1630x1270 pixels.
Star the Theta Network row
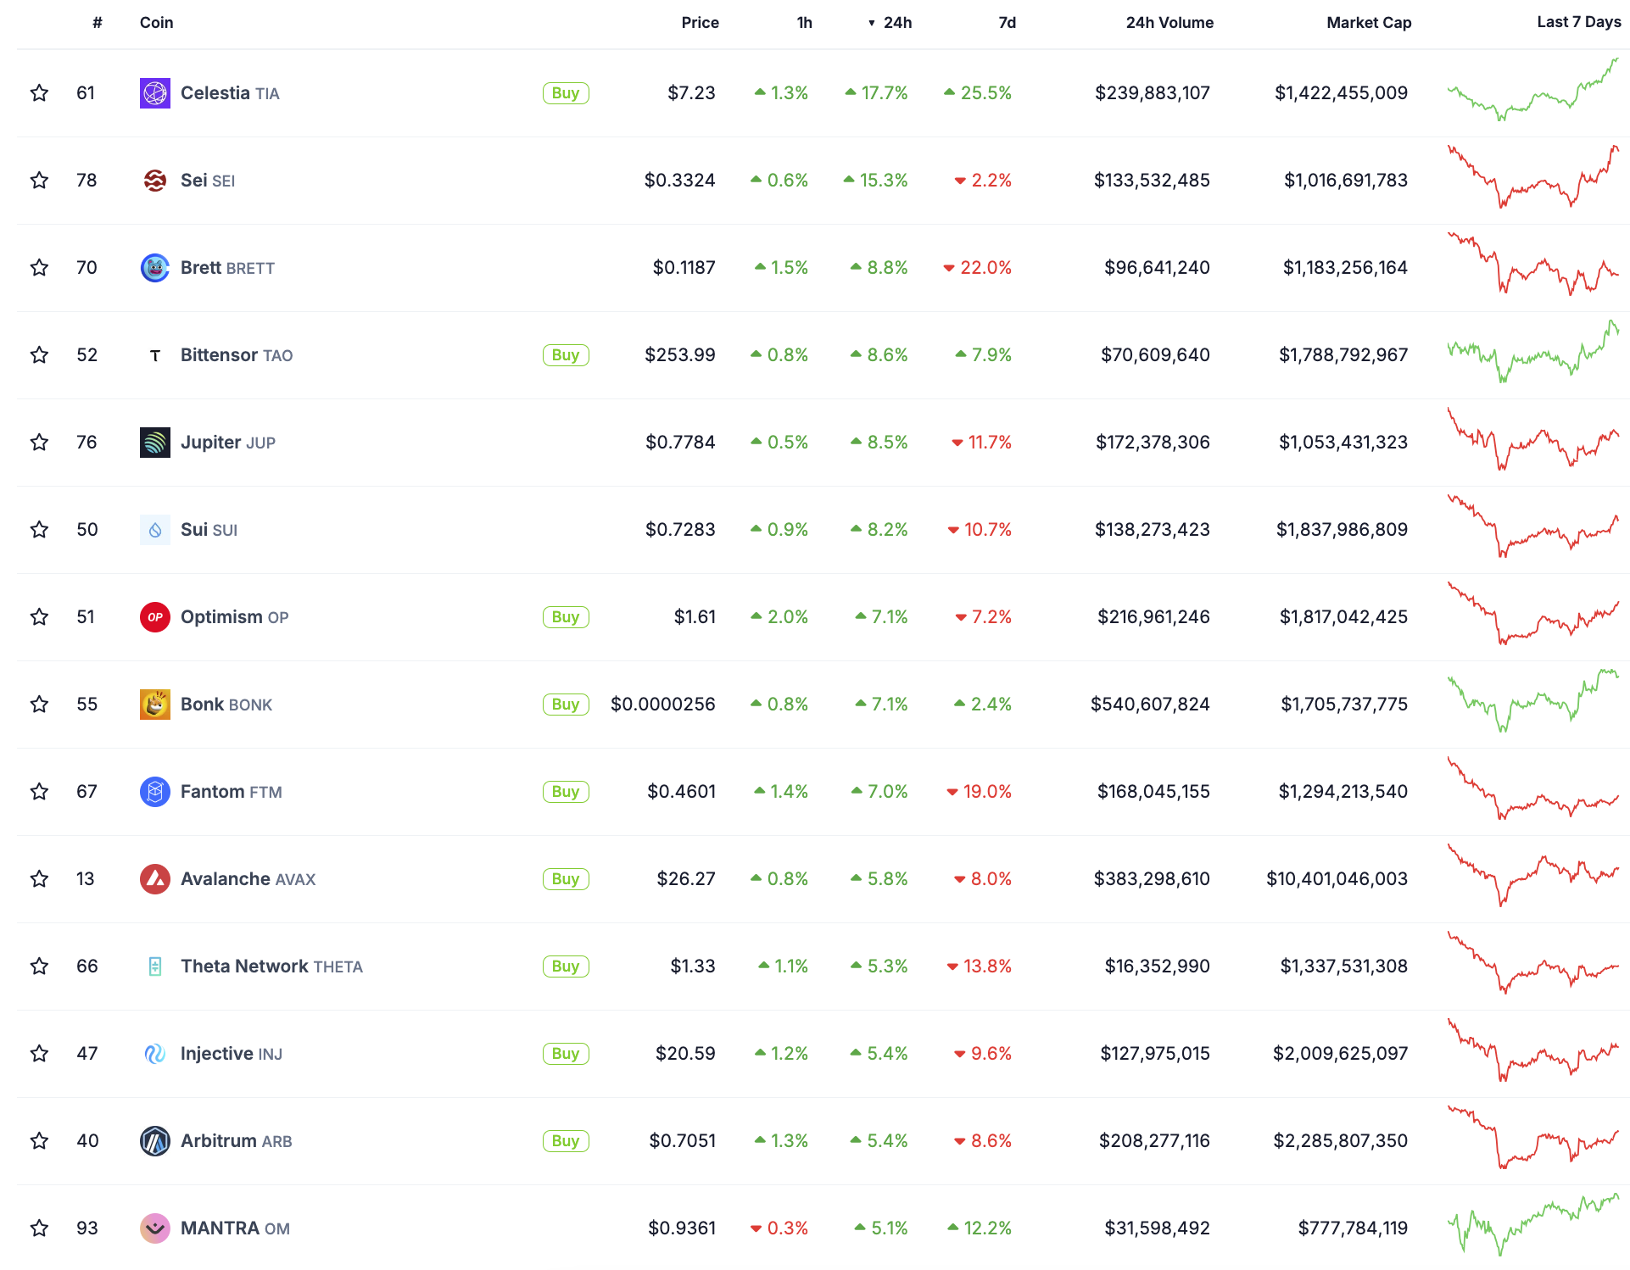[x=39, y=966]
